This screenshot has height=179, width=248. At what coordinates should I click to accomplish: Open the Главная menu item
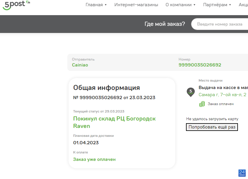click(94, 5)
